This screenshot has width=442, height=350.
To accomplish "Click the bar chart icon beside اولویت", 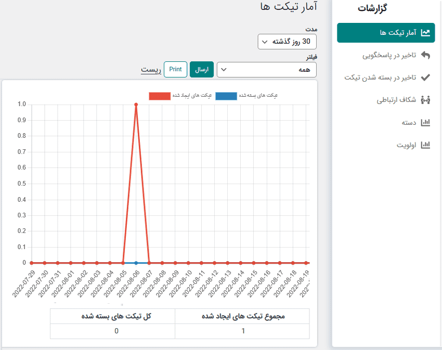I will [x=425, y=145].
